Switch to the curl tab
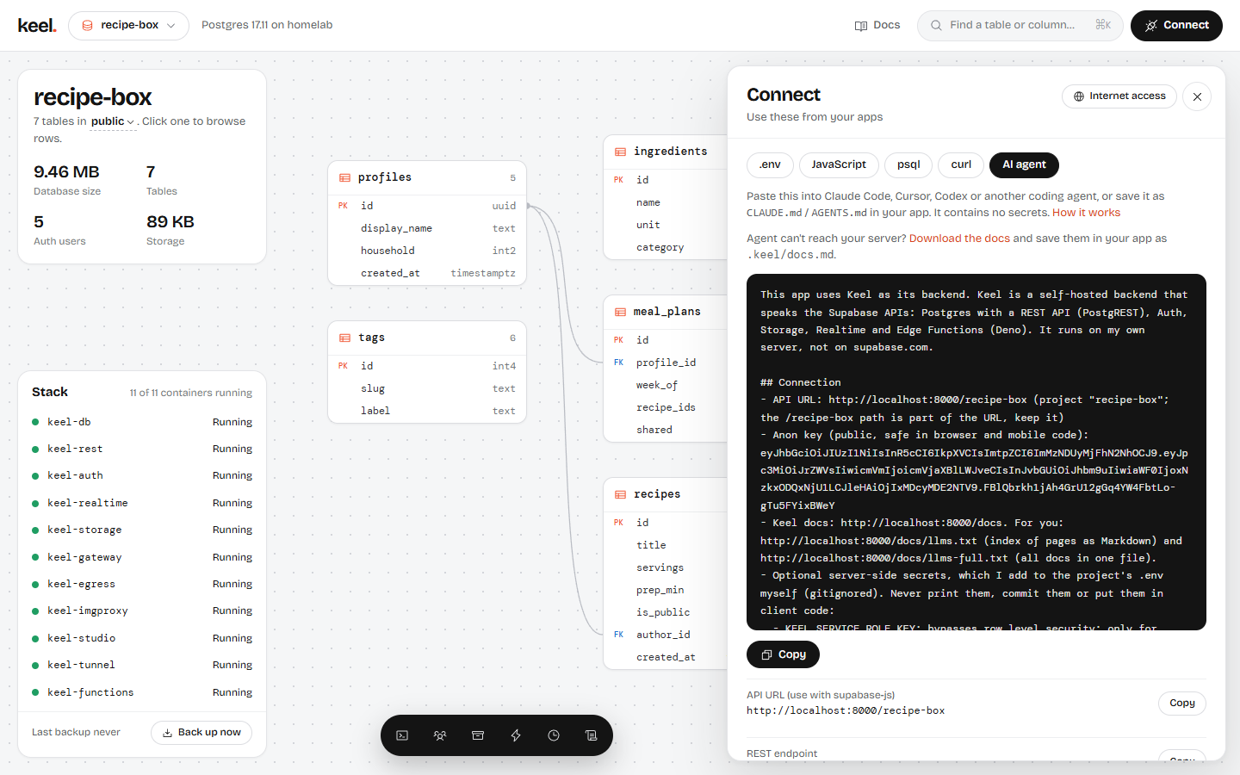 click(961, 164)
